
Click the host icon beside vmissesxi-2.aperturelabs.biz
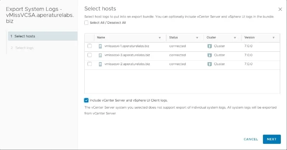coord(100,64)
